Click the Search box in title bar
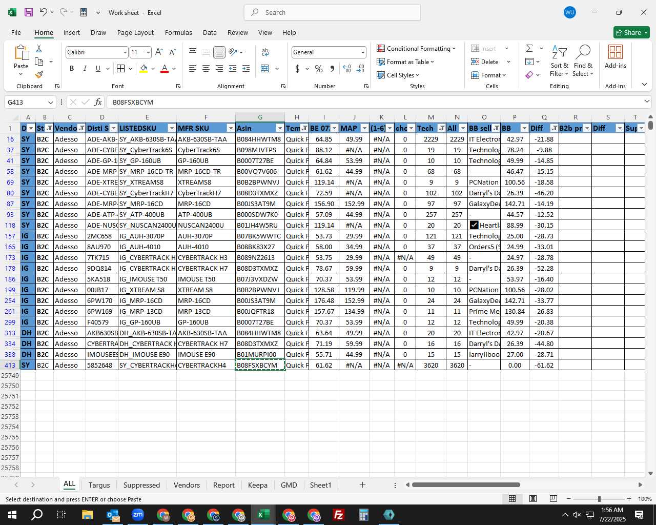This screenshot has height=525, width=656. click(x=333, y=12)
